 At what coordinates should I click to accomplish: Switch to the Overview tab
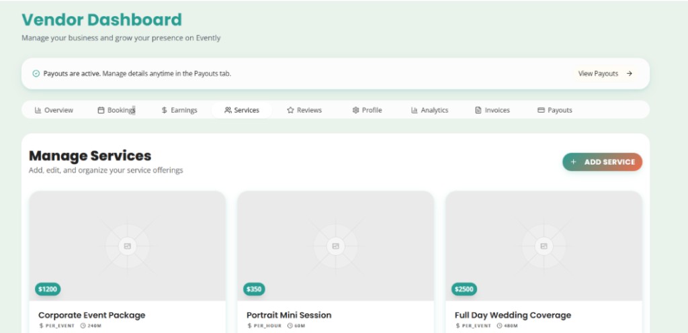pyautogui.click(x=54, y=110)
